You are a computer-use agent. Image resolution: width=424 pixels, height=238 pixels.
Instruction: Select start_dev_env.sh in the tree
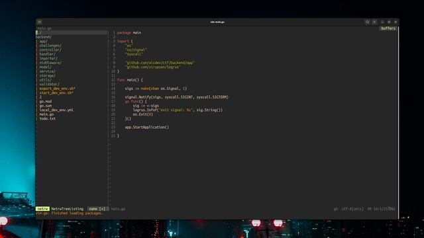coord(56,93)
